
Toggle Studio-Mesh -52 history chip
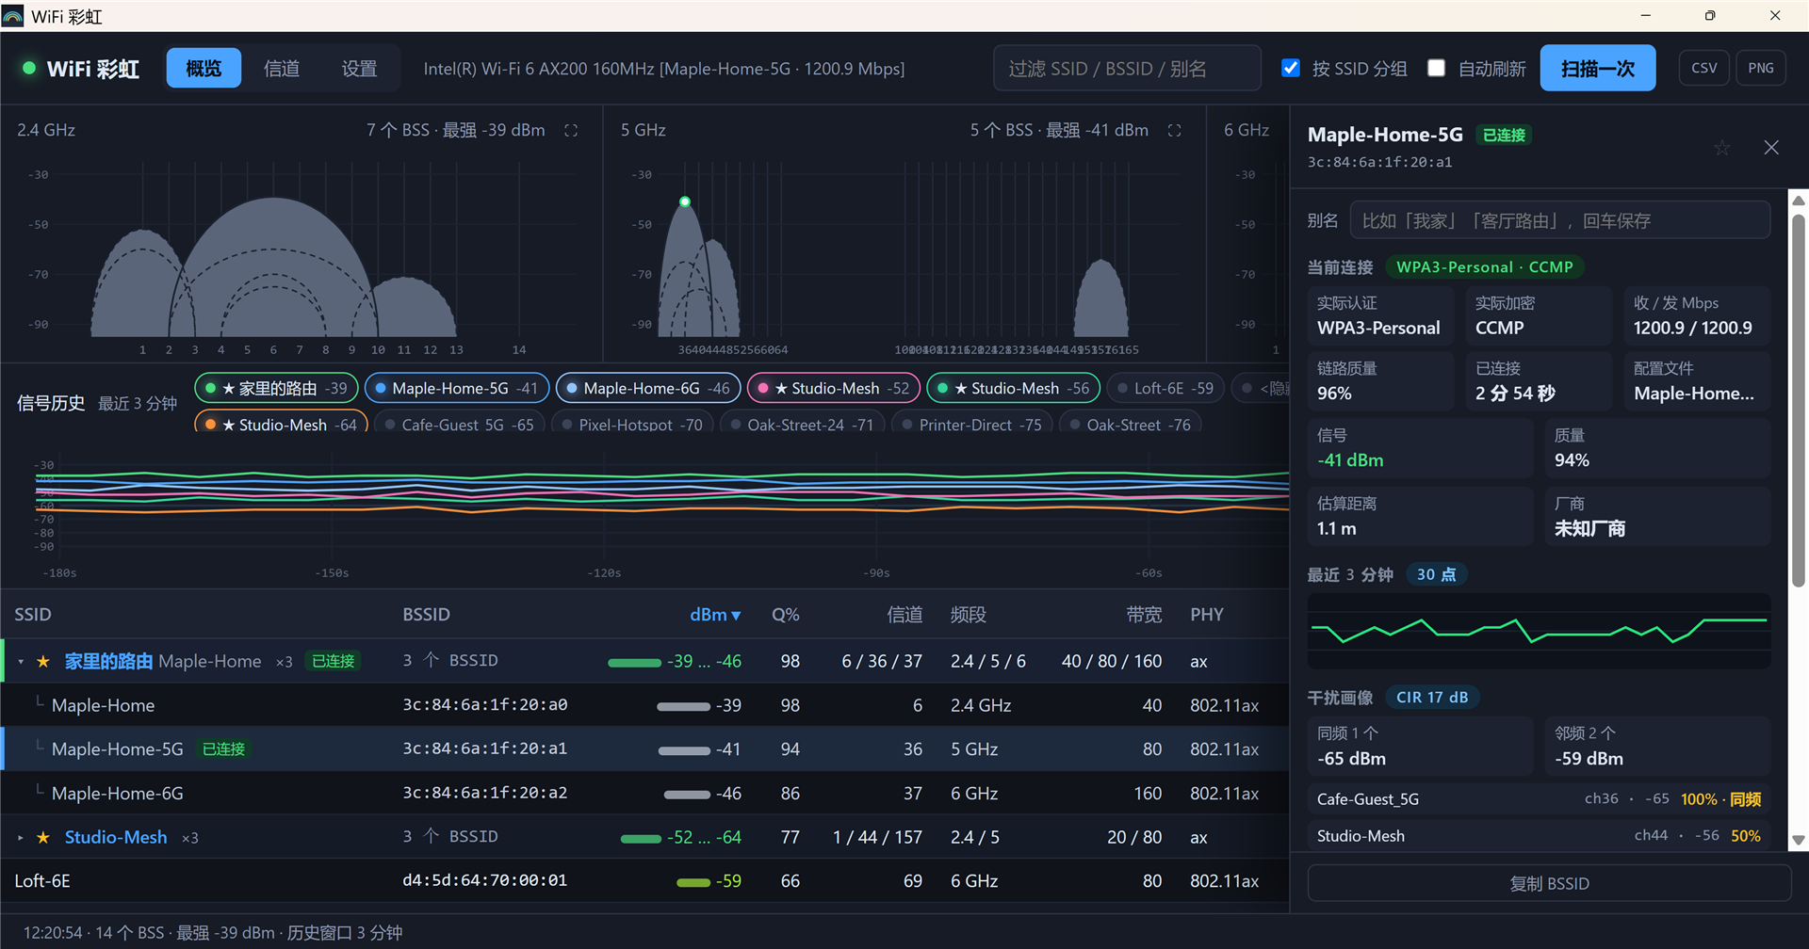click(833, 388)
